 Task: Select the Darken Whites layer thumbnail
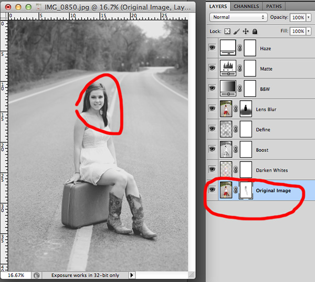click(226, 169)
